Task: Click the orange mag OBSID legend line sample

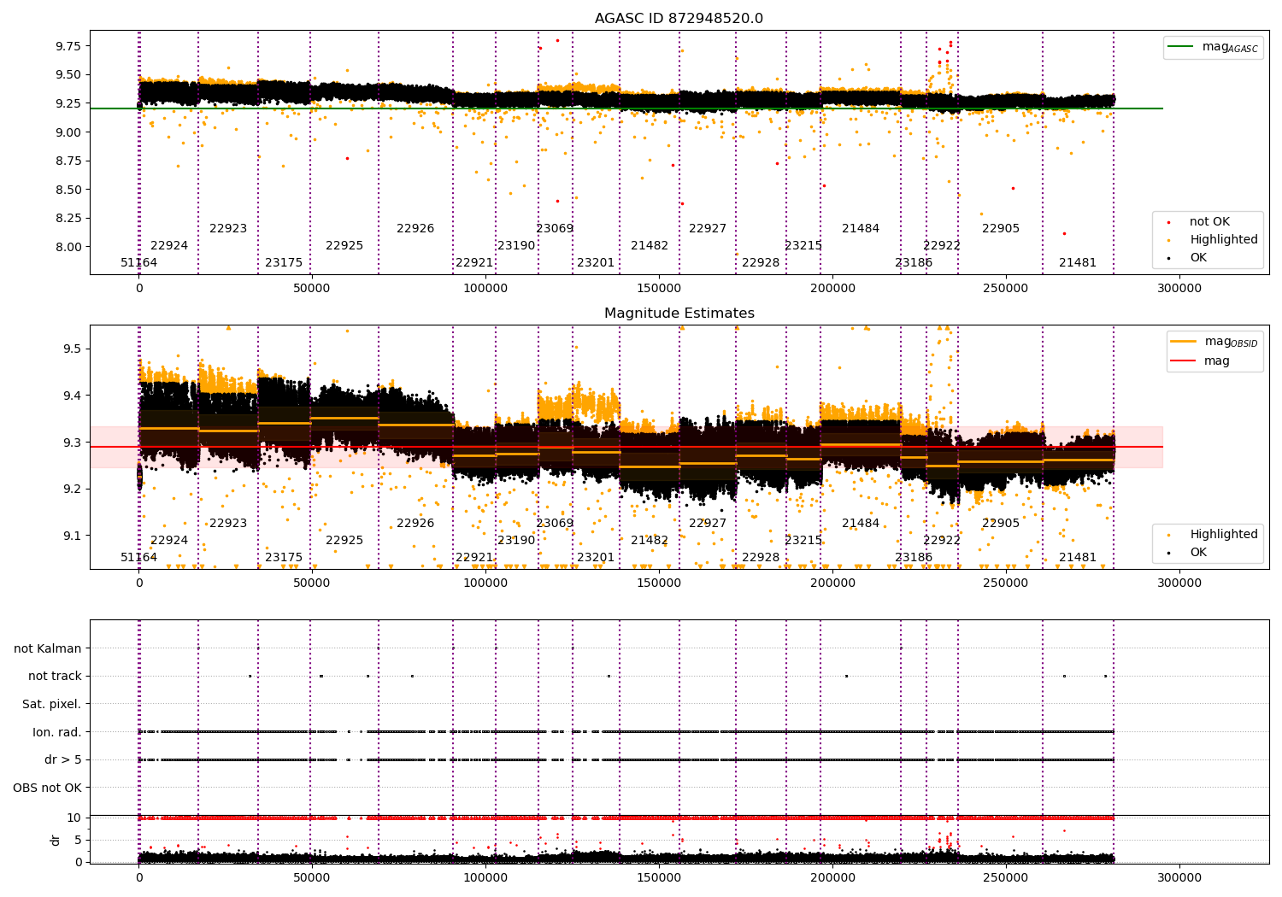Action: [1185, 342]
